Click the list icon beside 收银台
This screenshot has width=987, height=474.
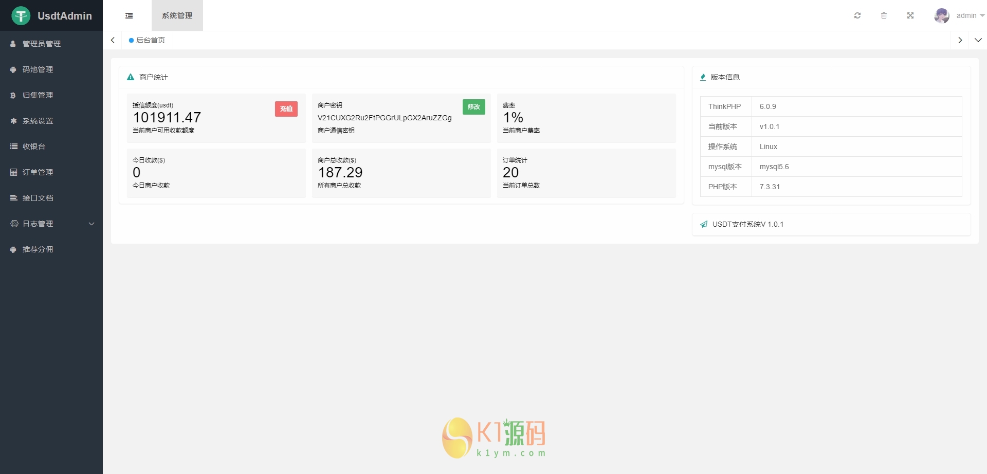[13, 147]
